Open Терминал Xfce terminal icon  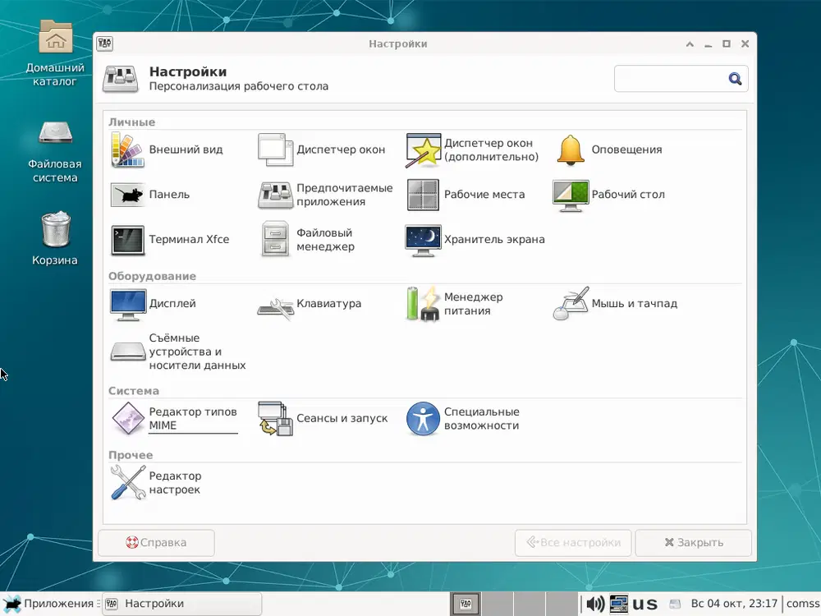(x=127, y=240)
